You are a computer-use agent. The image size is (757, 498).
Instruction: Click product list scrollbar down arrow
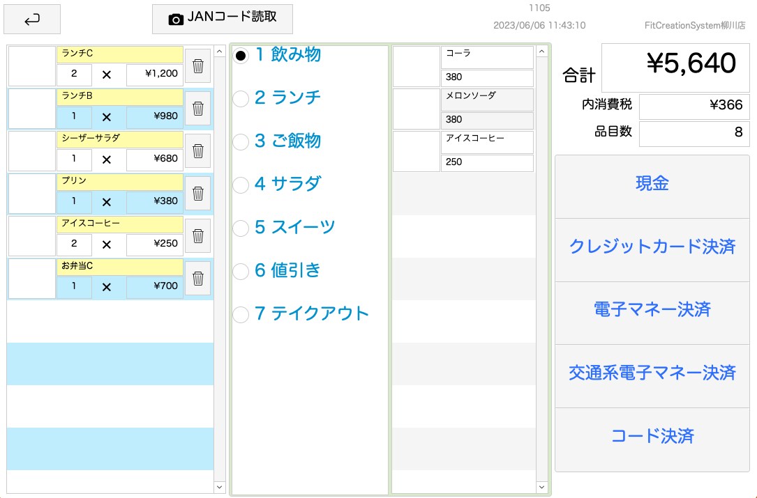point(541,488)
